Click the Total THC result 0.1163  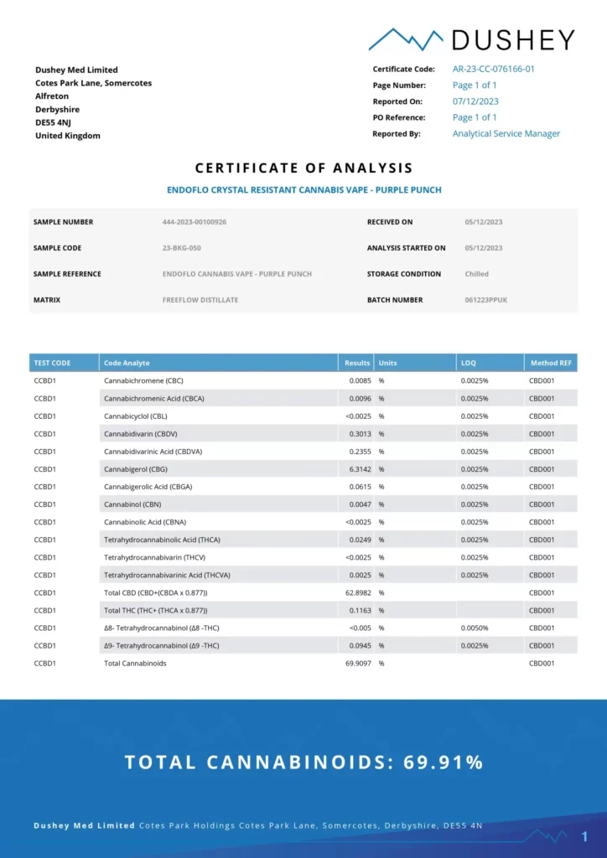click(x=361, y=610)
